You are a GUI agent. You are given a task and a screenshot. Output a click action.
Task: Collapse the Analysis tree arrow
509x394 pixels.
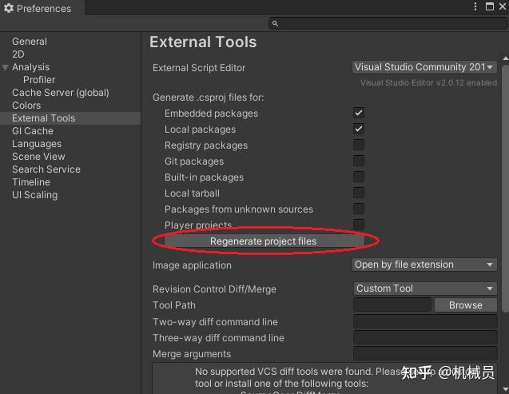click(5, 67)
